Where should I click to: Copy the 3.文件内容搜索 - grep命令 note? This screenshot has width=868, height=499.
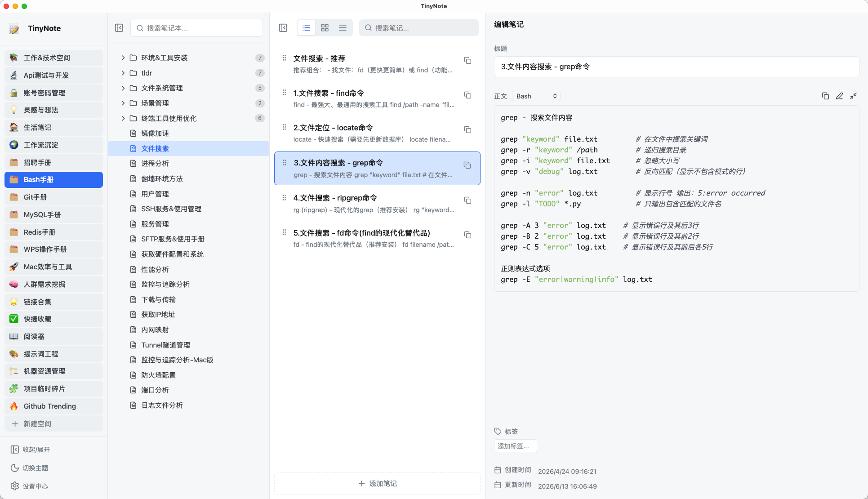pos(467,165)
